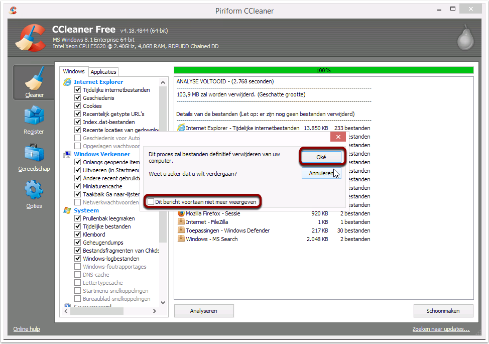Viewport: 489px width, 344px height.
Task: Open the Register section icon
Action: point(34,115)
